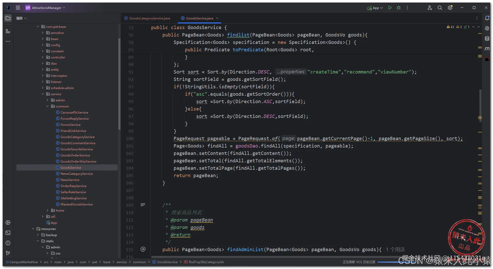Close the GoodsService.java tab
Screen dimensions: 493x269
(x=217, y=18)
